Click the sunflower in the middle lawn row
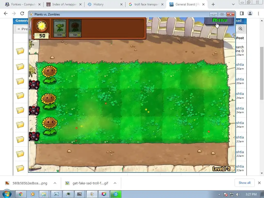This screenshot has width=264, height=198. 49,101
